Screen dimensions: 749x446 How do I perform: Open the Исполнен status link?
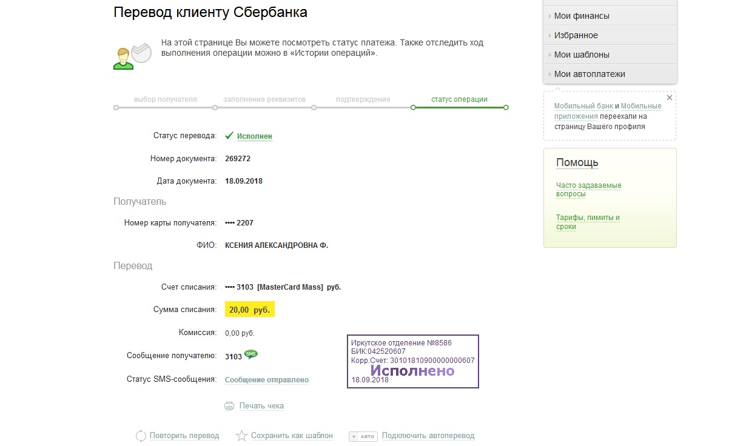[x=255, y=137]
